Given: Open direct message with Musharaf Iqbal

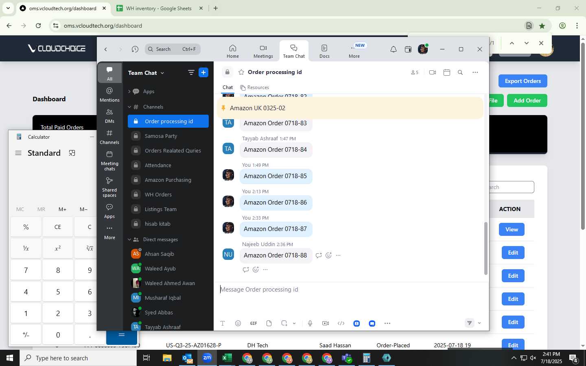Looking at the screenshot, I should (168, 298).
